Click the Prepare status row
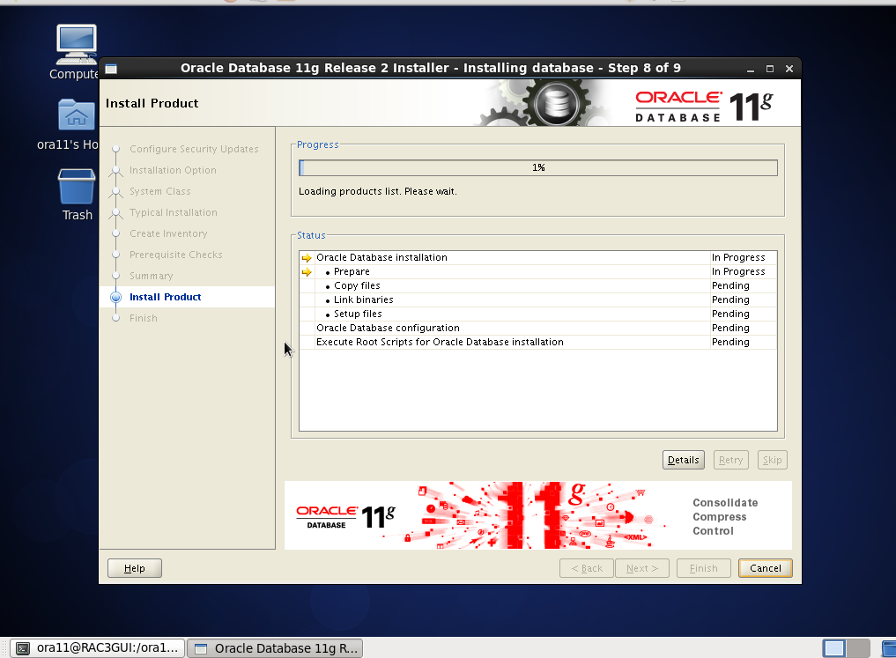This screenshot has width=896, height=658. [537, 272]
